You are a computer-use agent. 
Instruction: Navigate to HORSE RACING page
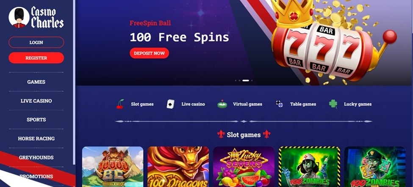[x=36, y=139]
